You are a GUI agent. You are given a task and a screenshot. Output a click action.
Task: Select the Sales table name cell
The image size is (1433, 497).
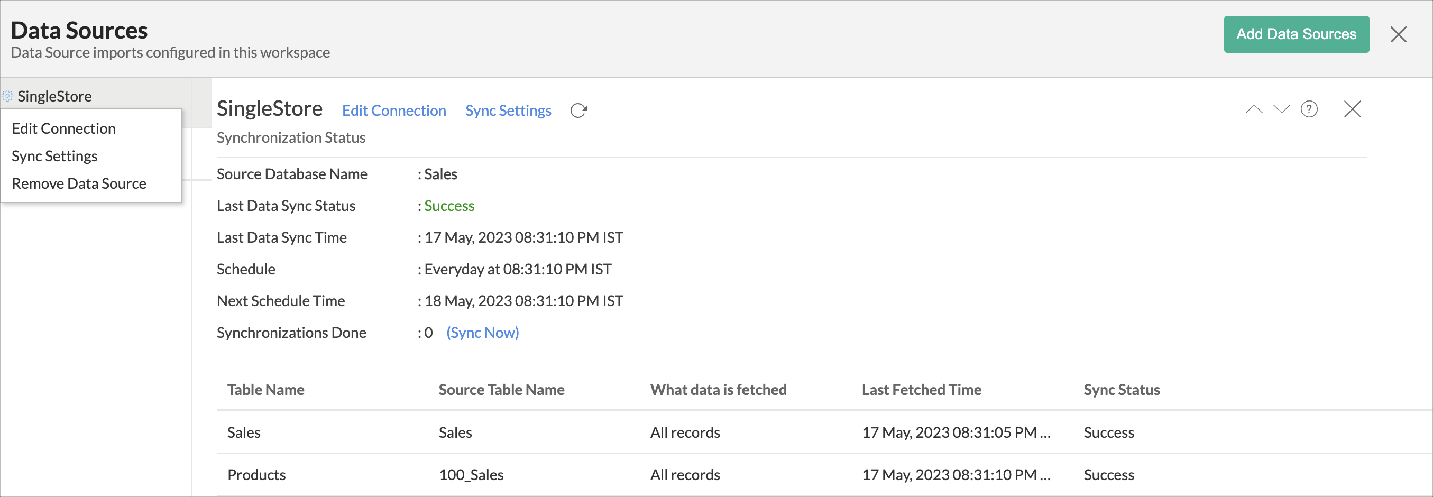pyautogui.click(x=244, y=432)
